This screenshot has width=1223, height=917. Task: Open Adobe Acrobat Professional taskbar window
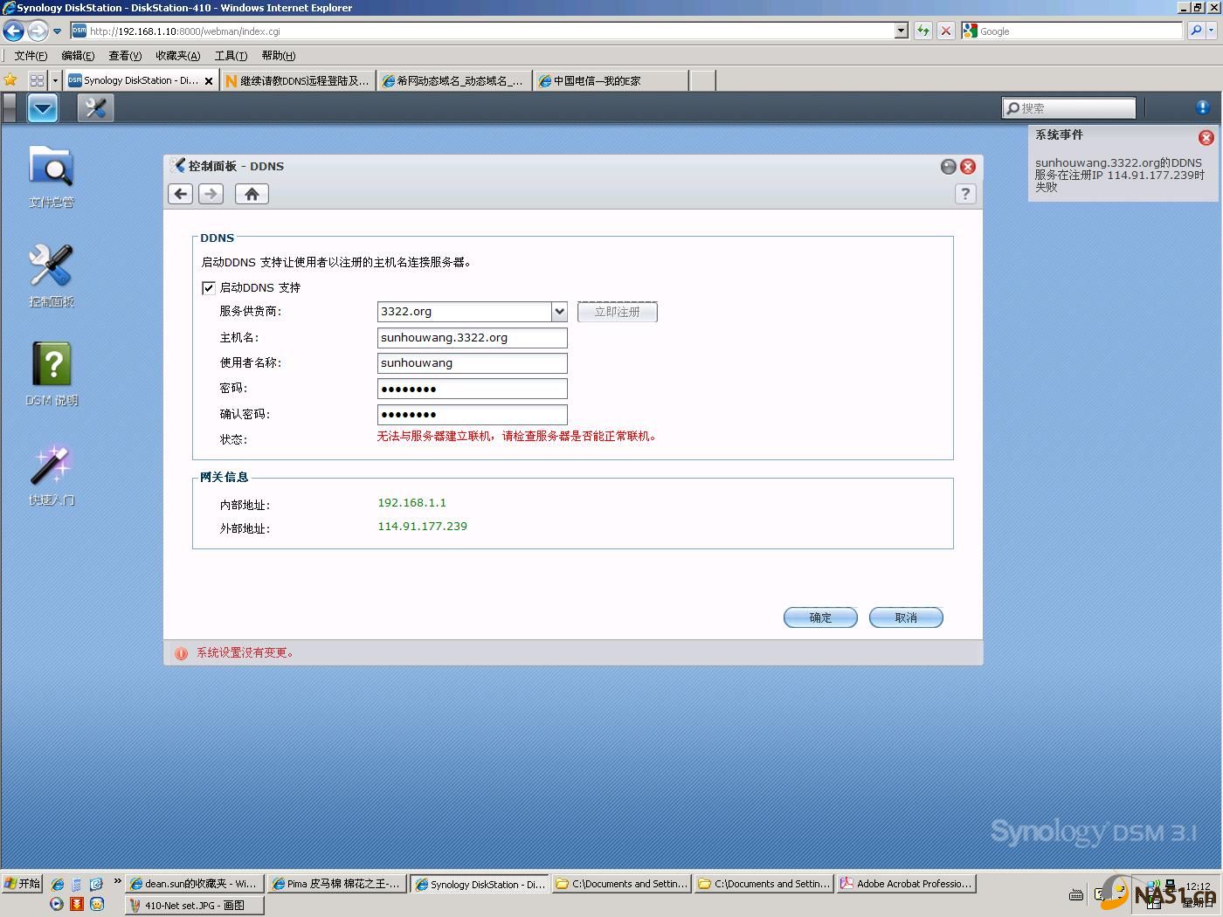pos(906,884)
